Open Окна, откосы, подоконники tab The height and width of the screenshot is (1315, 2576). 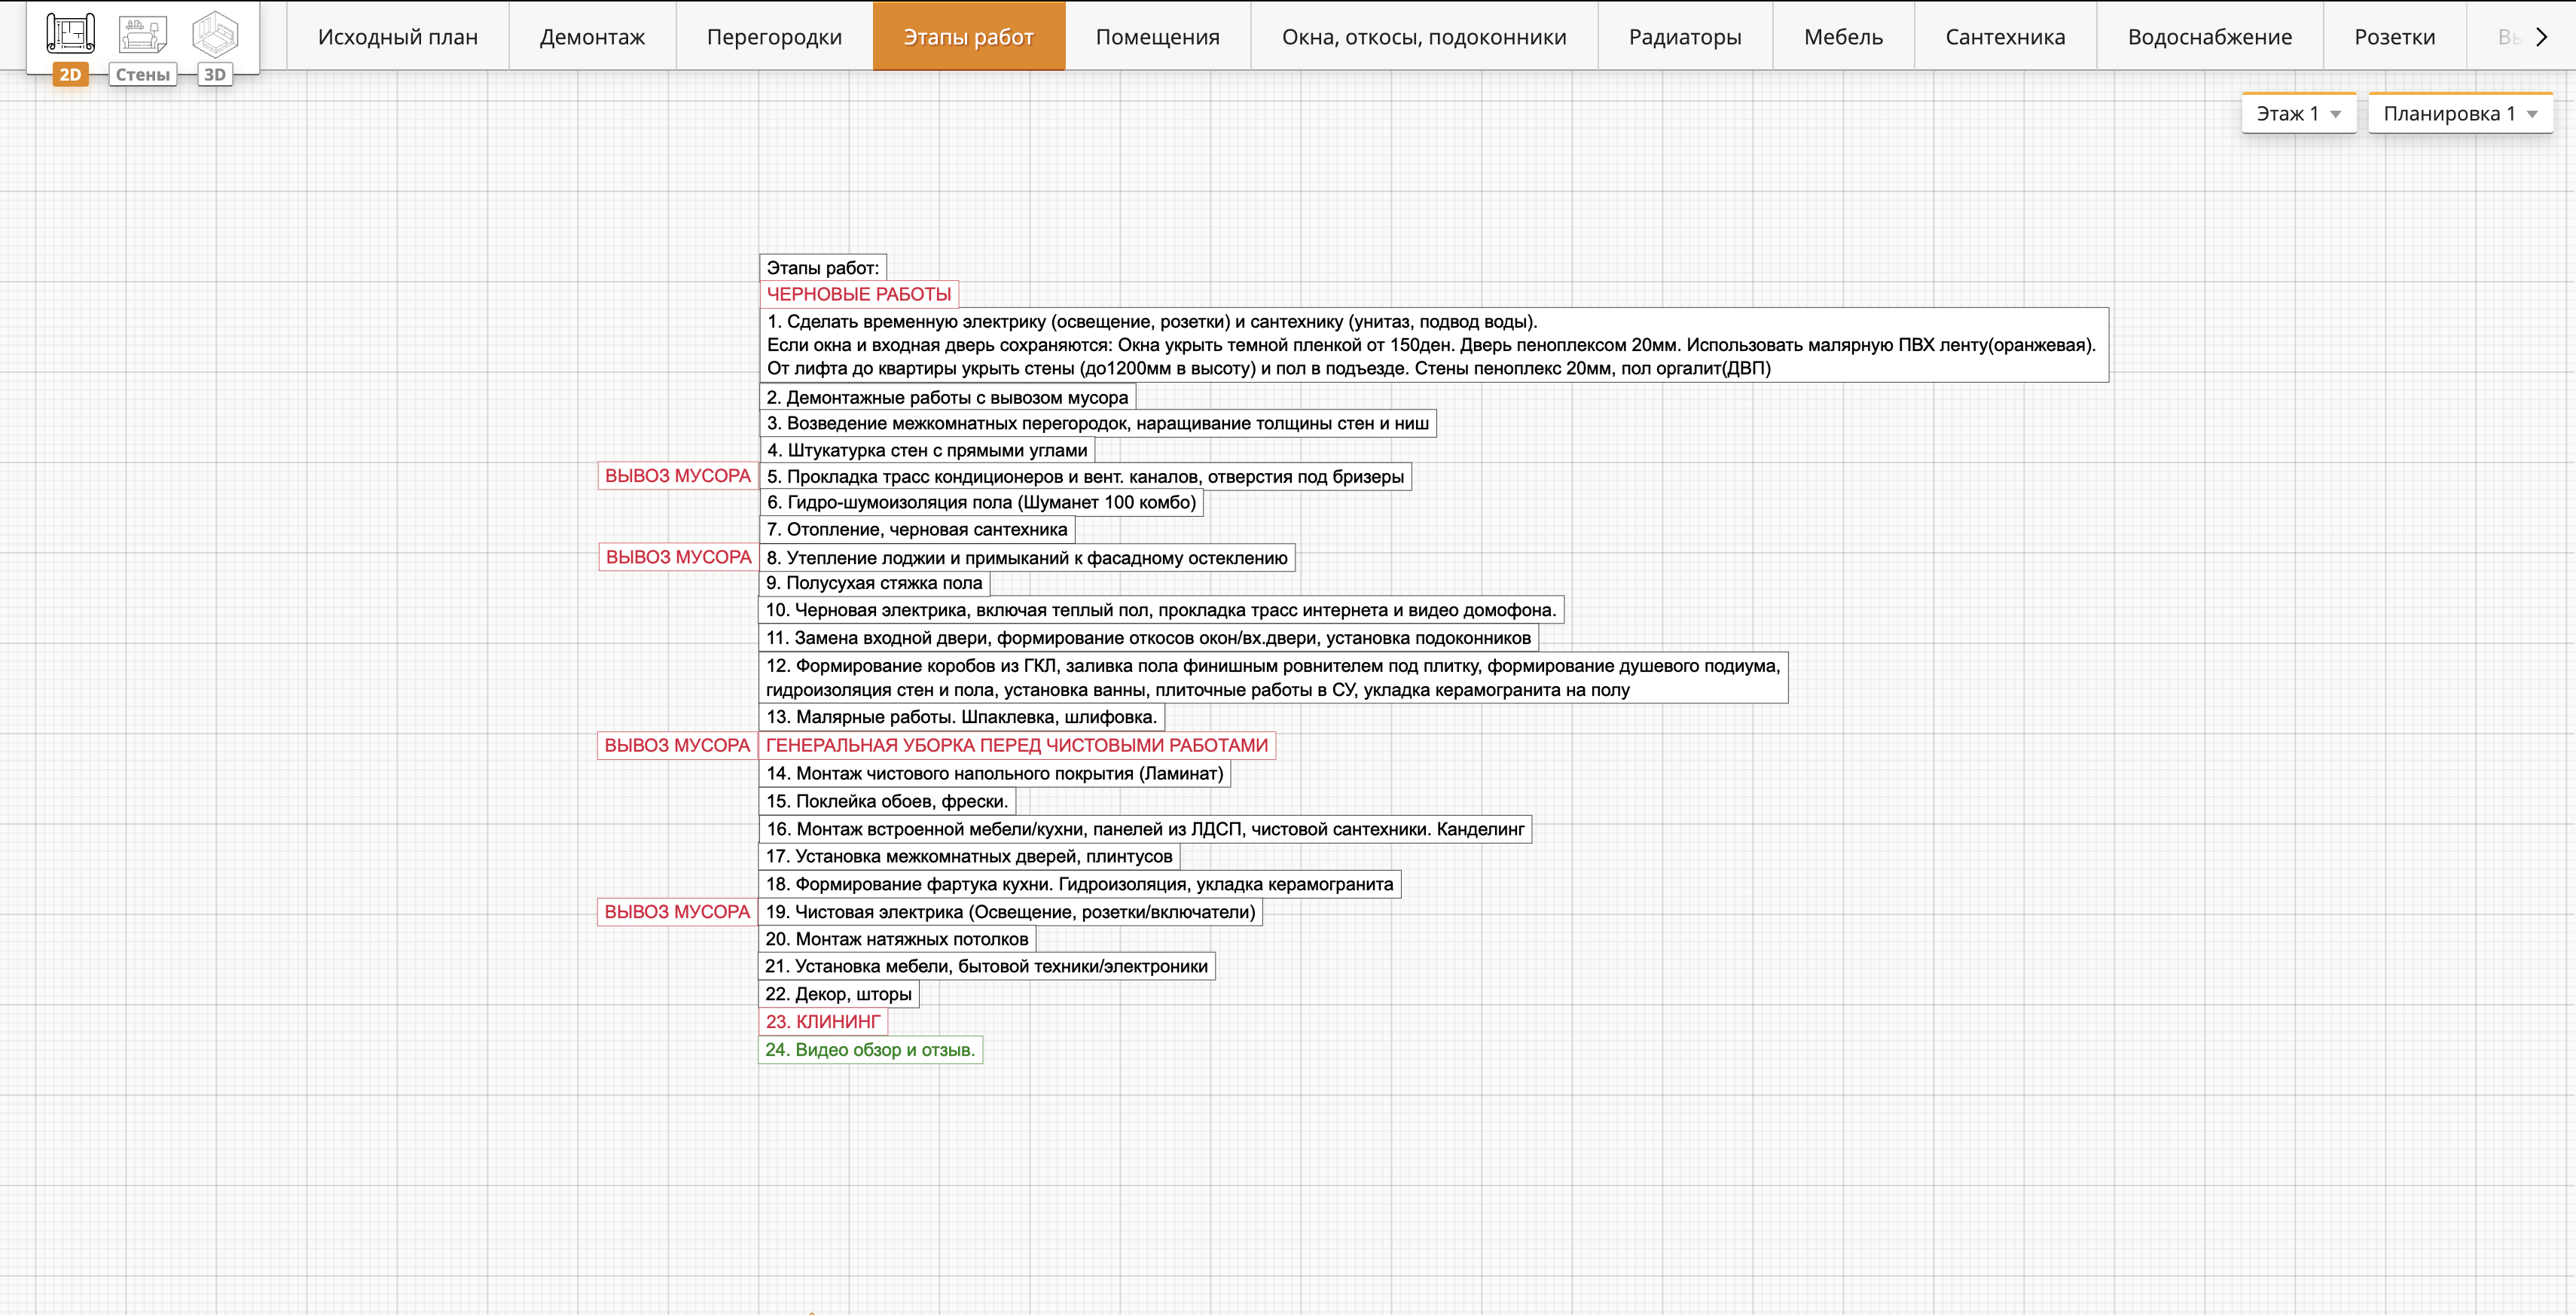pyautogui.click(x=1424, y=37)
